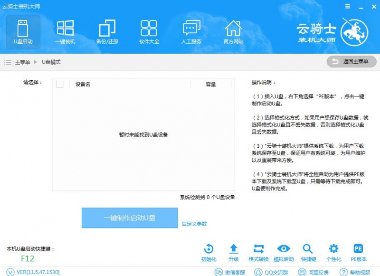Viewport: 380px width, 276px height.
Task: Open 问题反馈 in the status bar
Action: click(313, 272)
